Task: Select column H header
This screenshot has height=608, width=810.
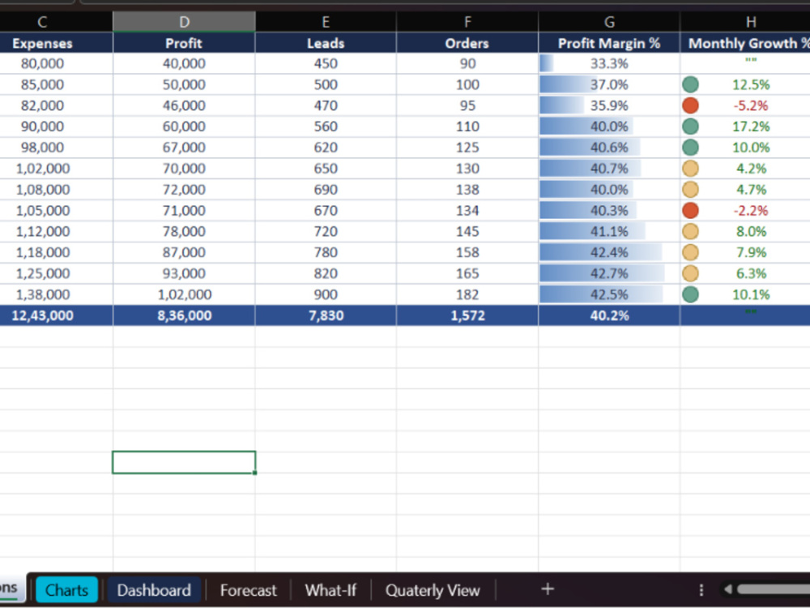Action: 745,22
